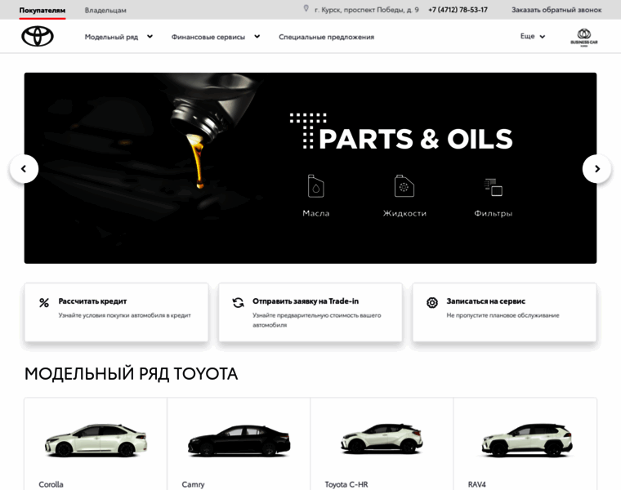
Task: Click the percent icon for credit calculation
Action: (x=44, y=303)
